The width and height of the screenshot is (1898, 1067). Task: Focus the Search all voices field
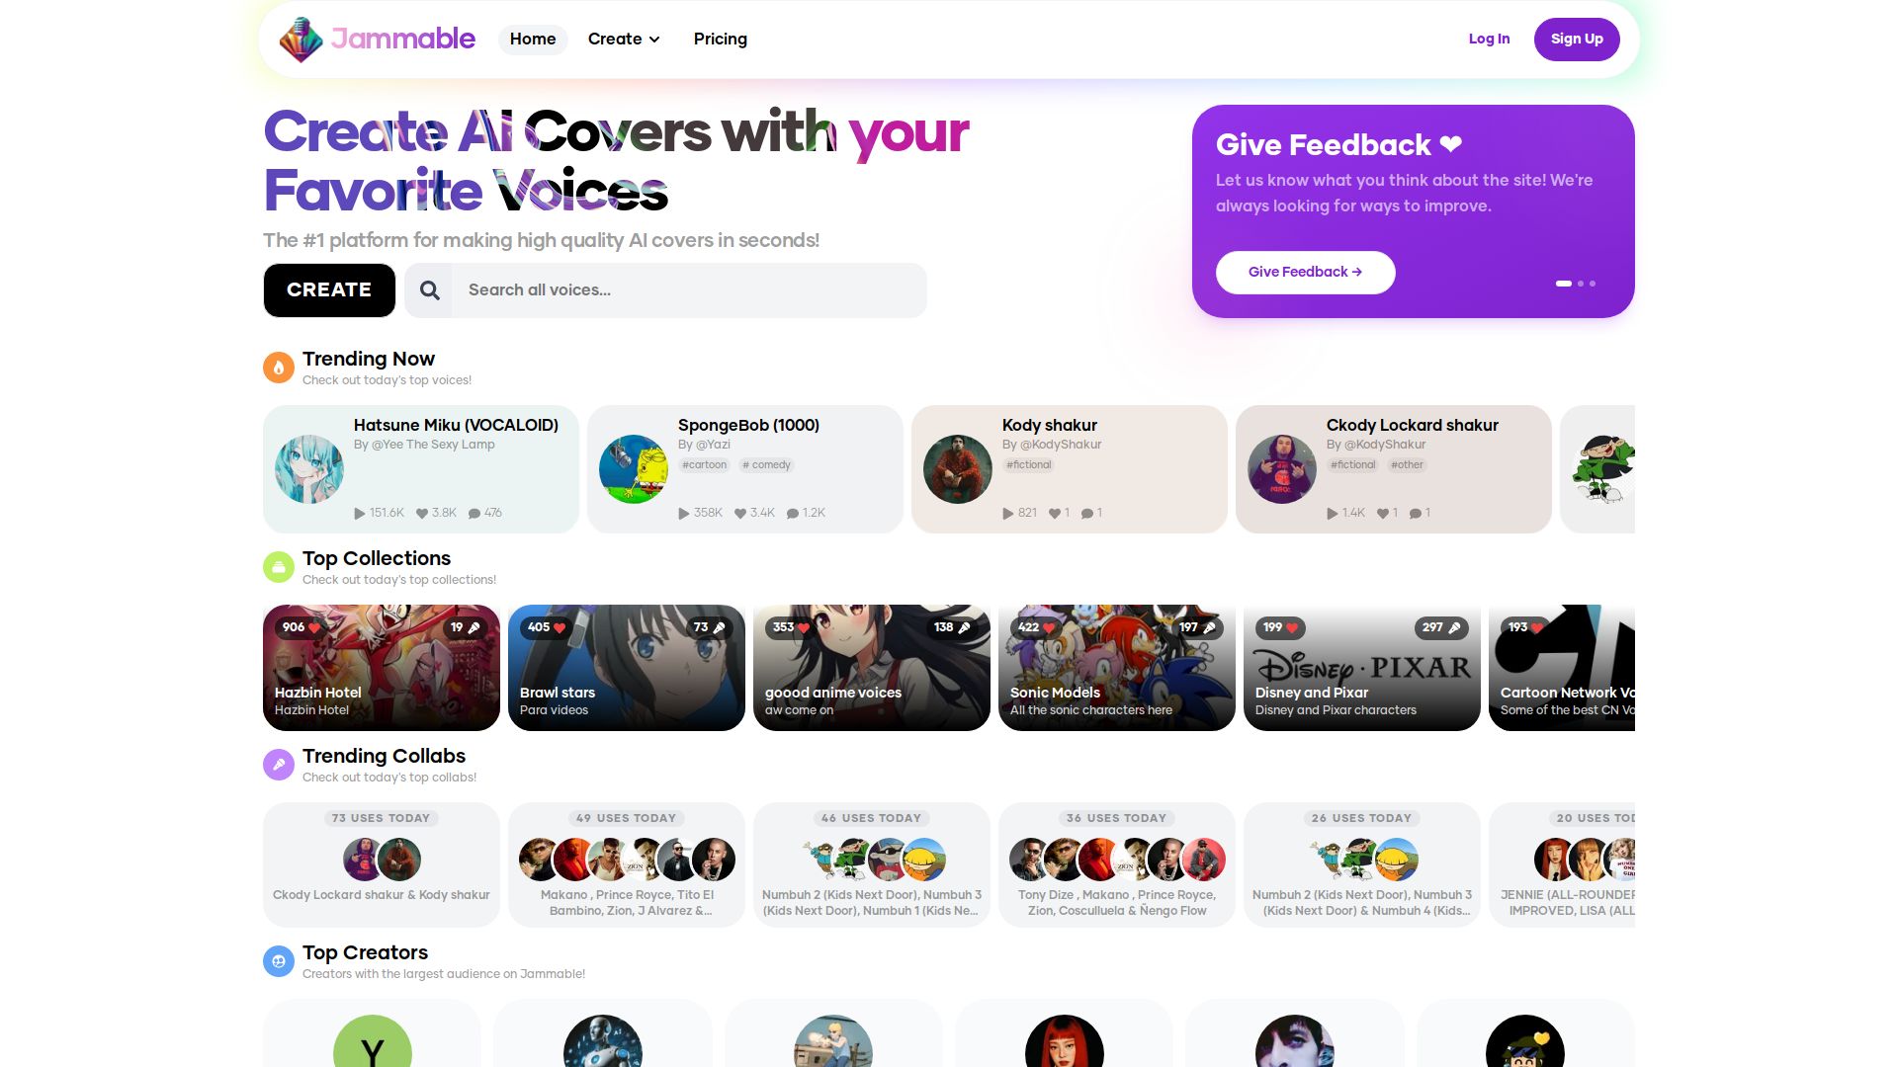(689, 290)
